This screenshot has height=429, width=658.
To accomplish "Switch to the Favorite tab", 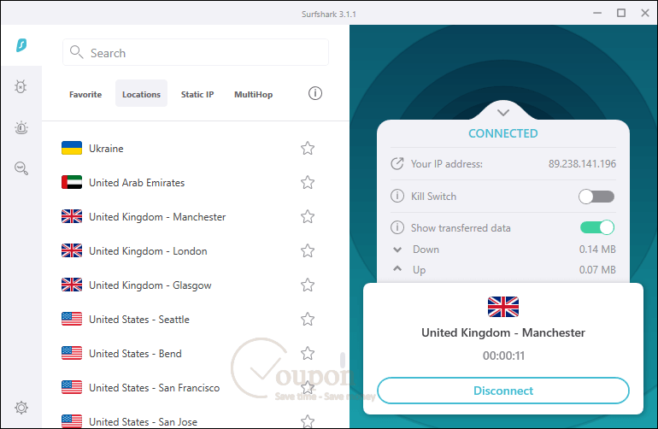I will pos(85,95).
